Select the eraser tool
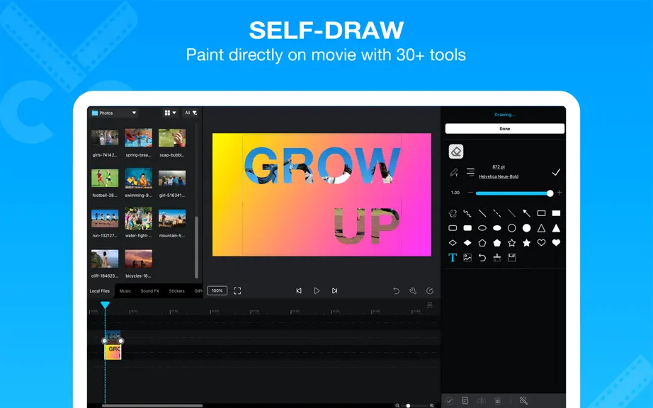Screen dimensions: 653x408 click(456, 152)
